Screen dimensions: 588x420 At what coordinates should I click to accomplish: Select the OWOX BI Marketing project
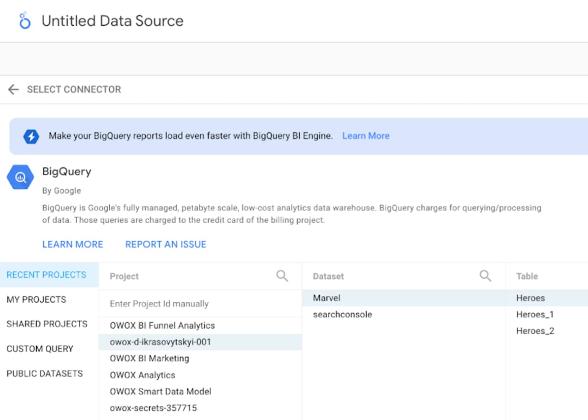pos(200,358)
